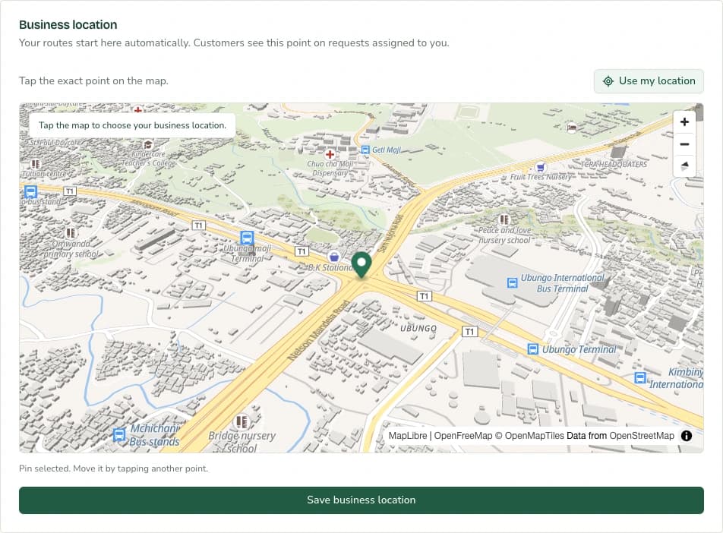Click the Ubungo maji Terminal bus icon
The height and width of the screenshot is (533, 723).
(247, 238)
